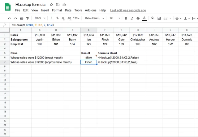
Task: Click the $10,933 sales cell
Action: pyautogui.click(x=40, y=35)
